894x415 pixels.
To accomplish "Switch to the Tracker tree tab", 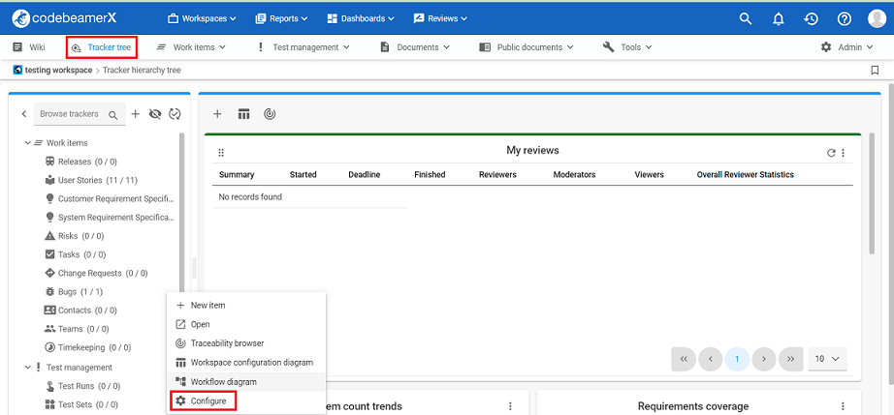I will click(x=101, y=46).
